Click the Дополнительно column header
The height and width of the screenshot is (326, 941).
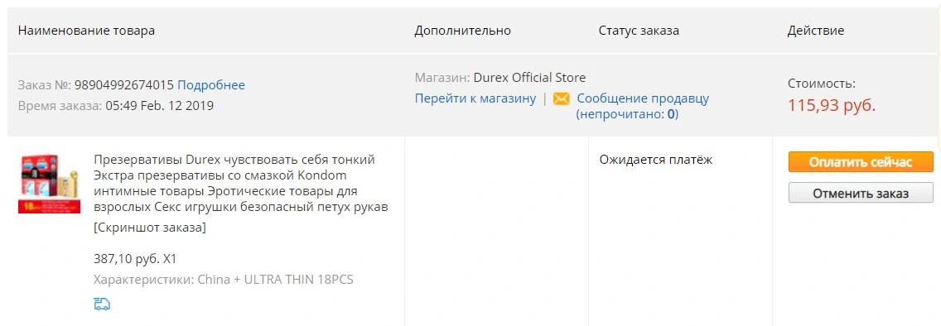[463, 31]
